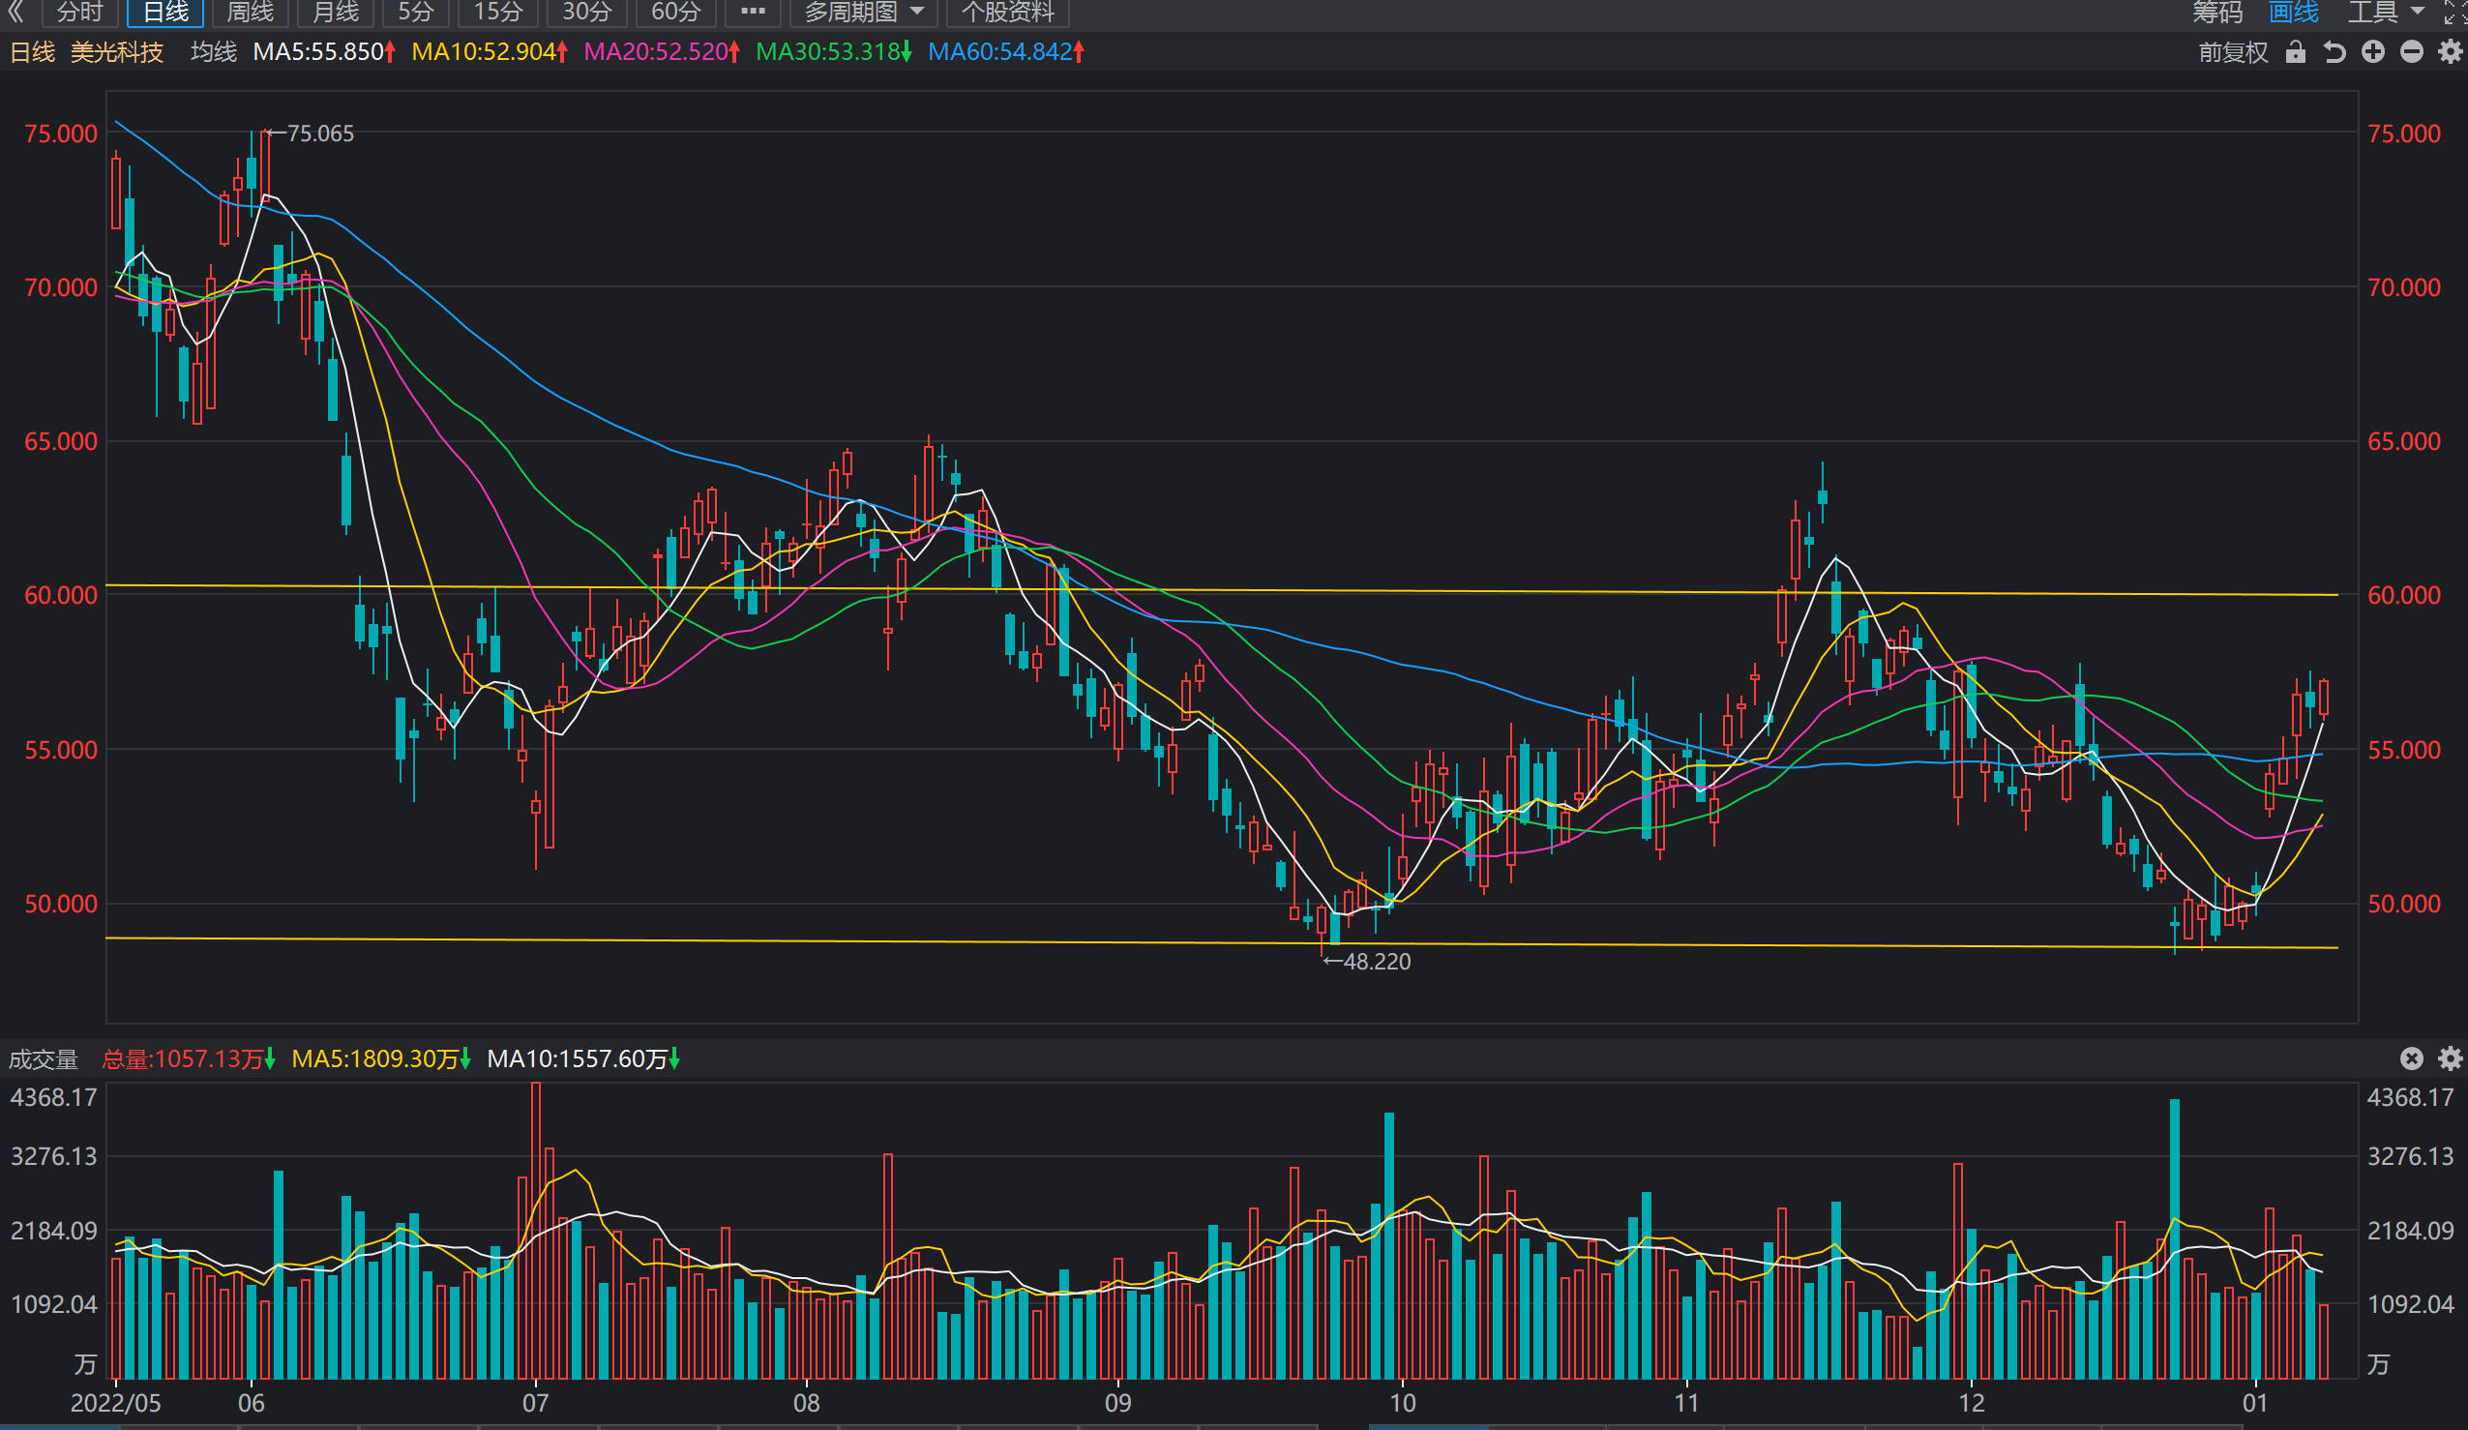Image resolution: width=2468 pixels, height=1430 pixels.
Task: Click the volume MA5:1809.30万 value
Action: coord(381,1058)
